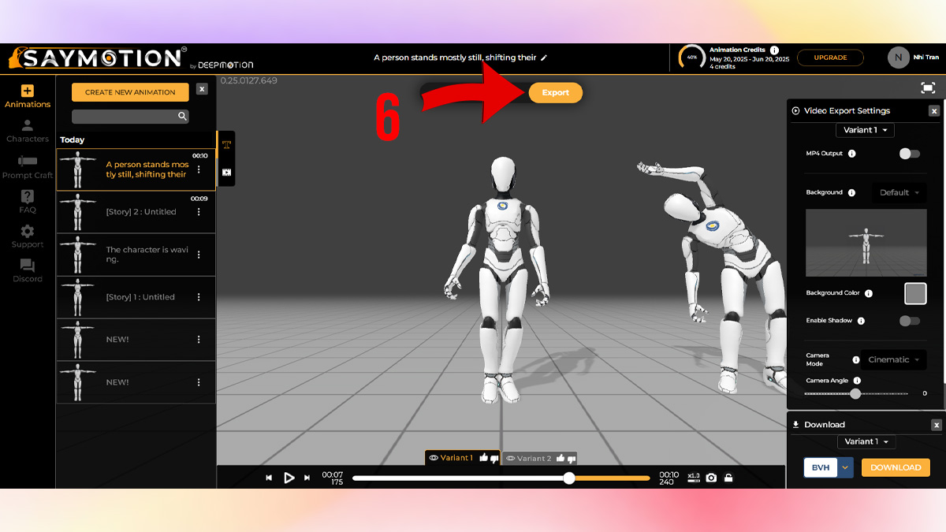Open the film strip side tab
Image resolution: width=946 pixels, height=532 pixels.
(x=226, y=171)
